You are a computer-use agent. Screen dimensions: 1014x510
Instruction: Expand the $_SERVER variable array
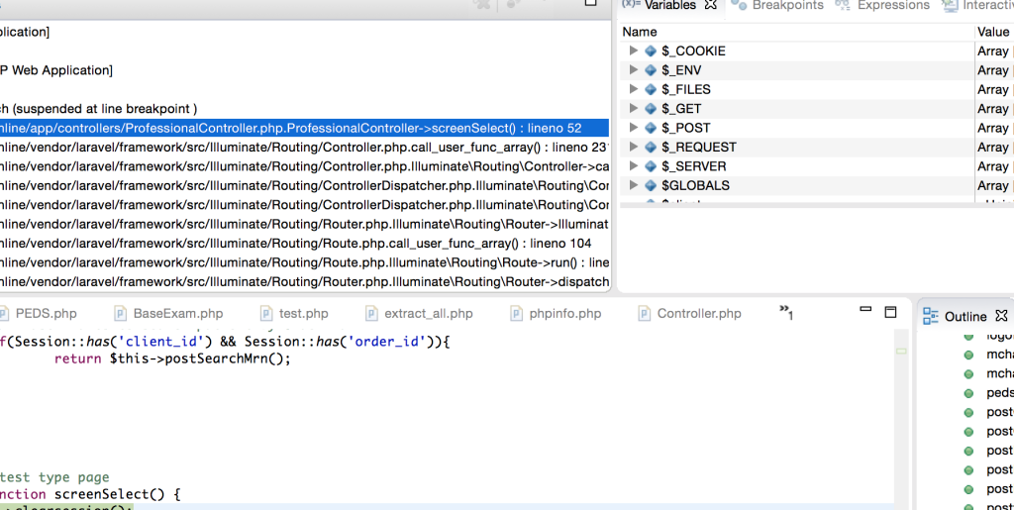pos(634,166)
